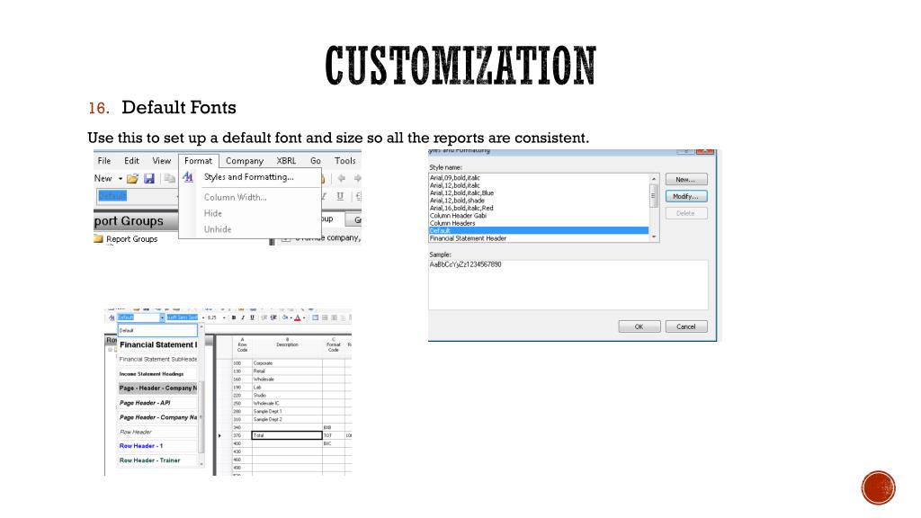Choose Styles and Formatting from Format menu
This screenshot has width=921, height=518.
(248, 177)
